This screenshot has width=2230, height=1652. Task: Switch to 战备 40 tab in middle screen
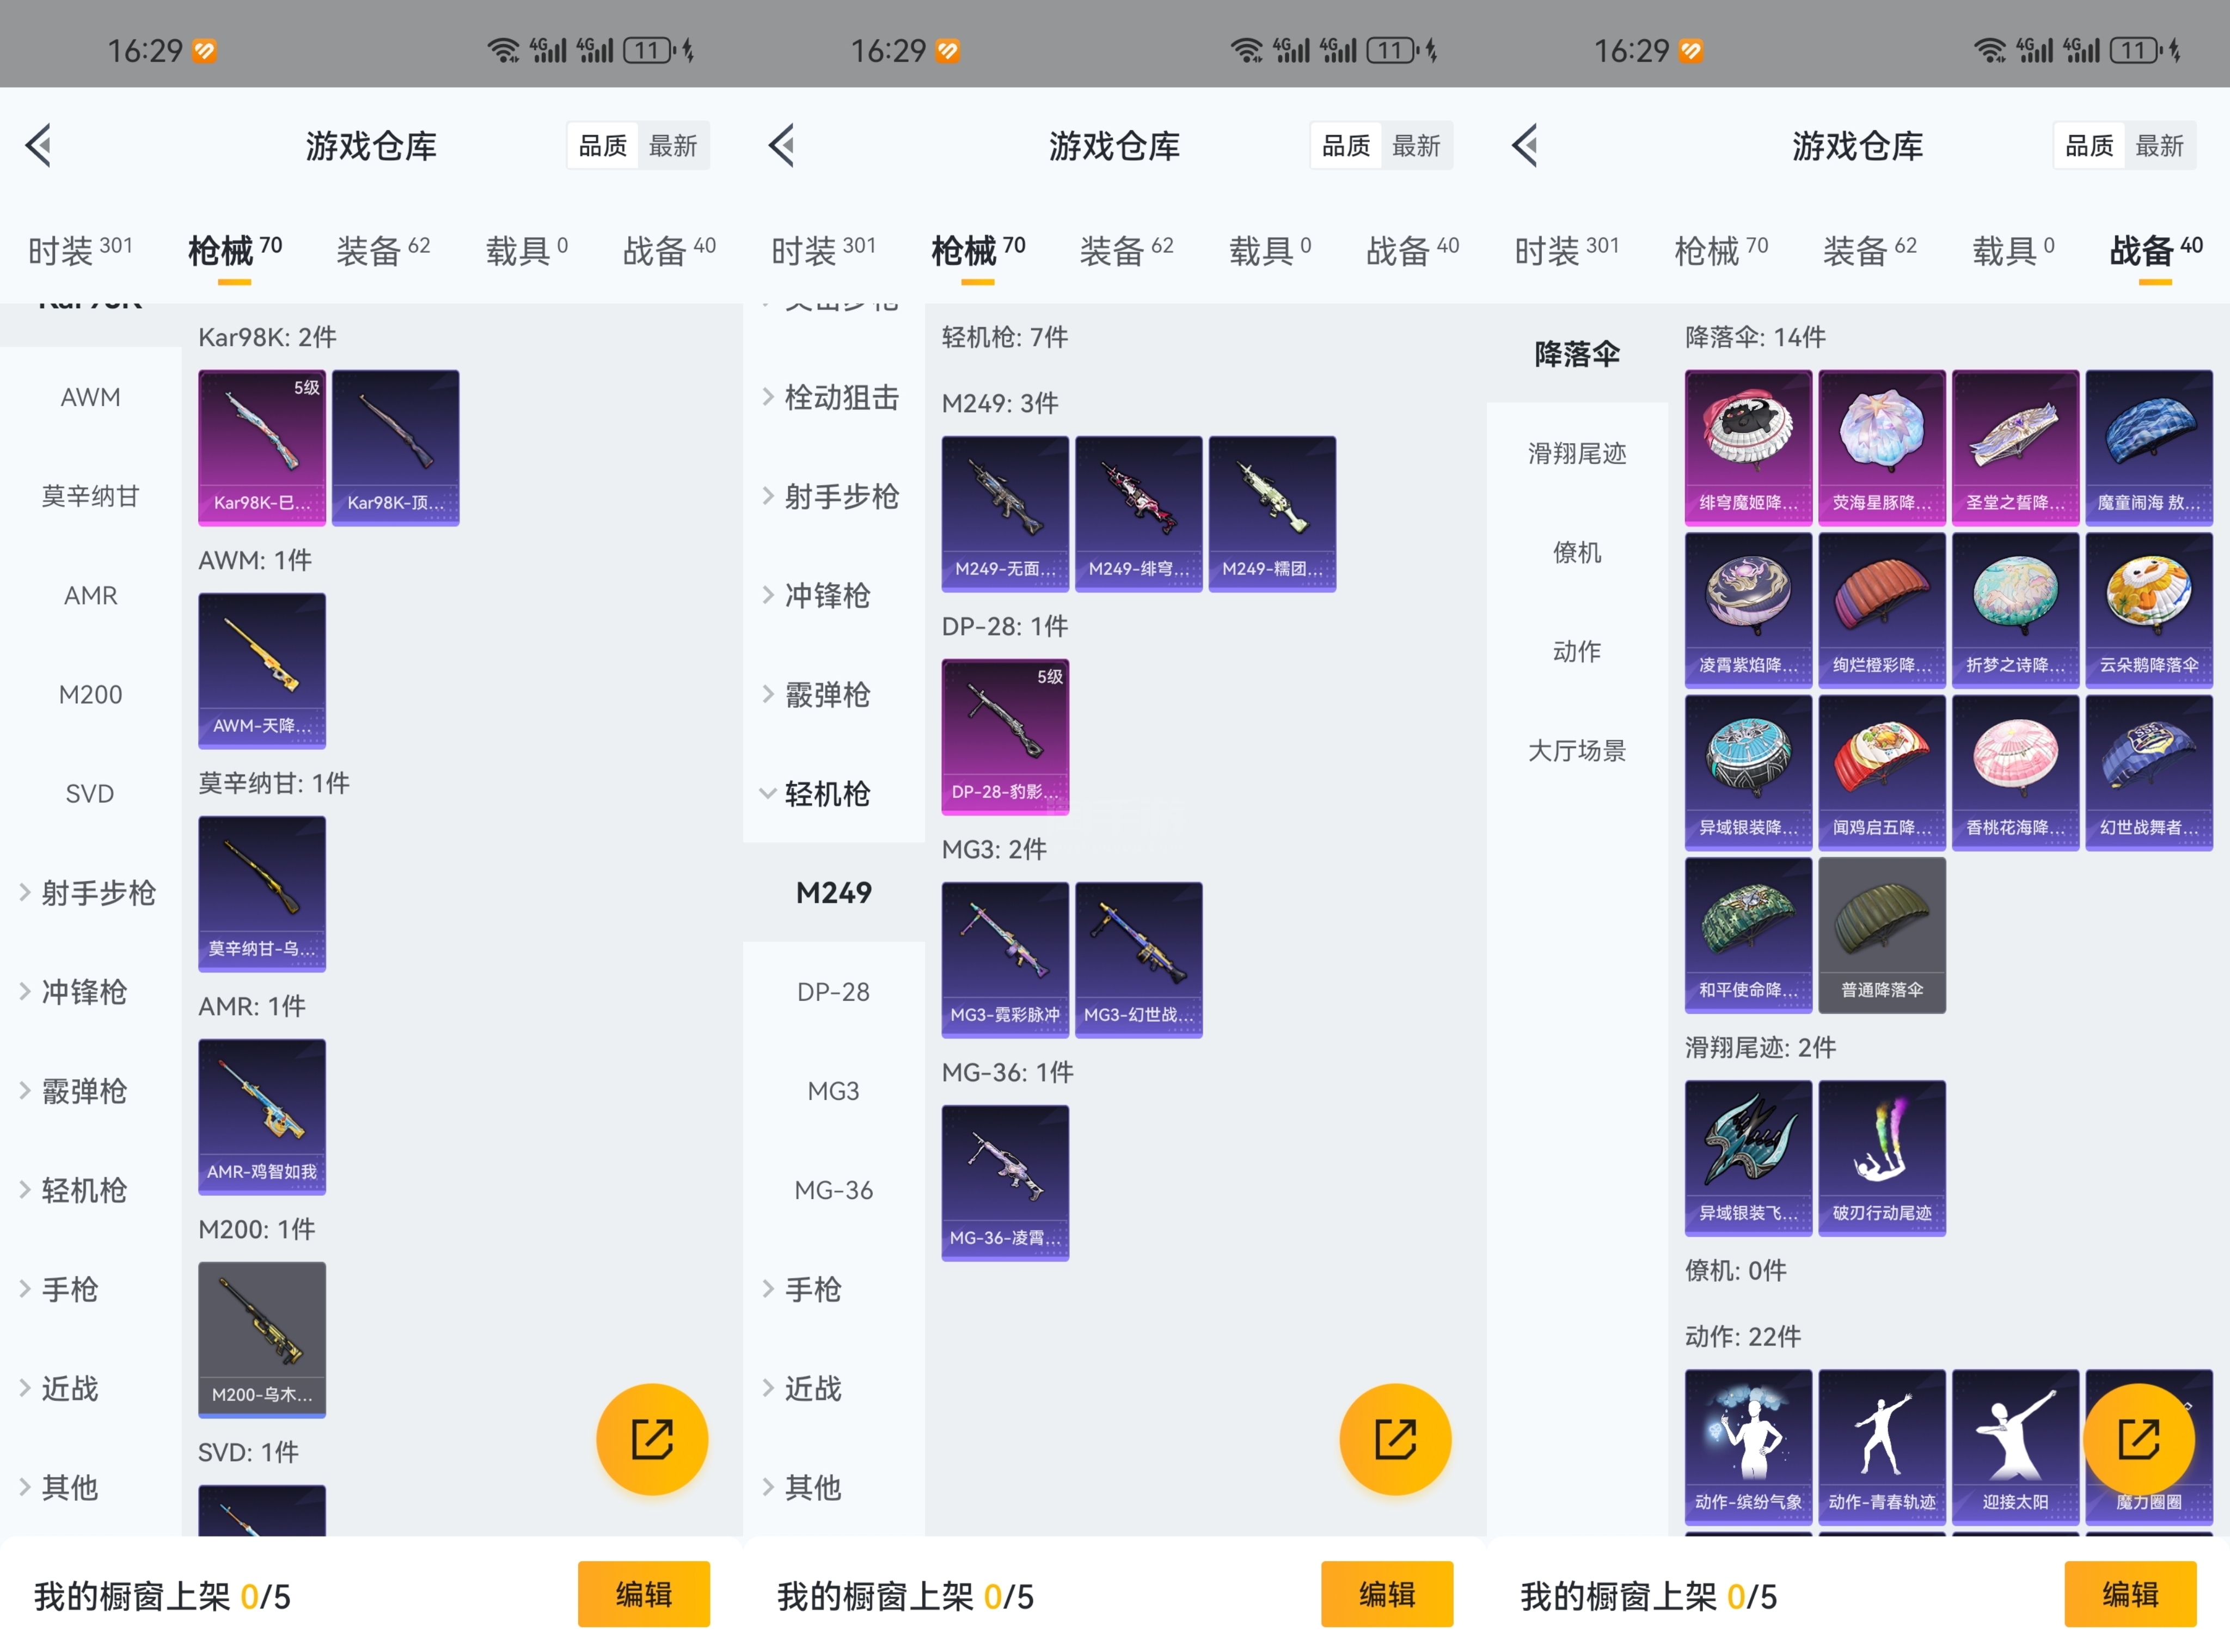pos(1412,250)
